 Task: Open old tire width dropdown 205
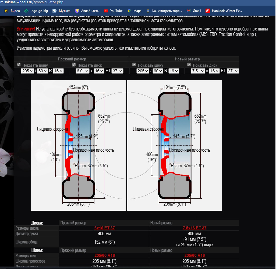tap(27, 71)
